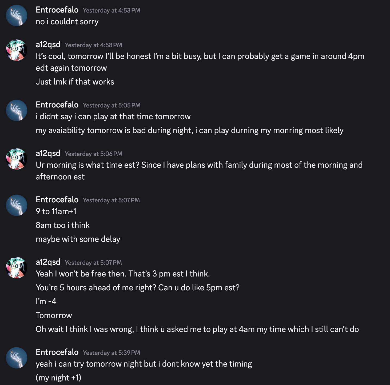
Task: Open the a12qsd username above "Yeah I won't be free"
Action: 48,262
